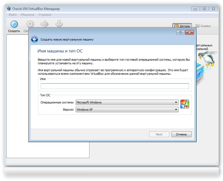Switch to the Детали view
The width and height of the screenshot is (223, 181).
[x=182, y=26]
